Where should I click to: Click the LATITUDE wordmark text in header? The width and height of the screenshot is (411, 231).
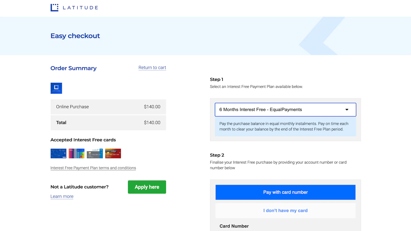pyautogui.click(x=80, y=8)
